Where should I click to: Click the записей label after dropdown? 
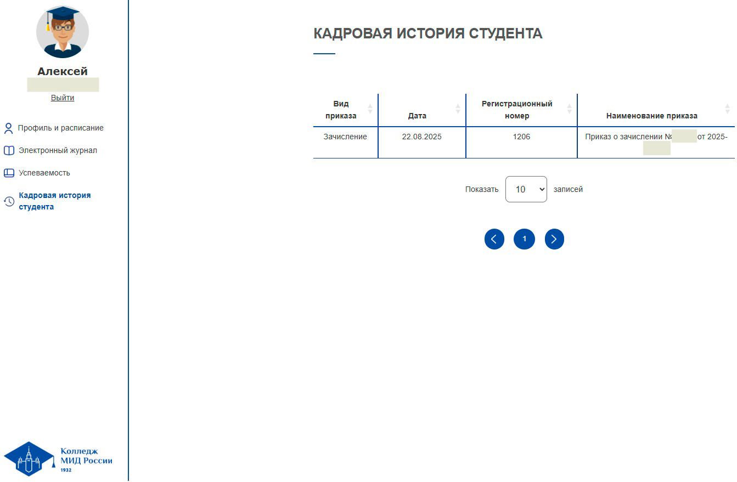pyautogui.click(x=568, y=189)
